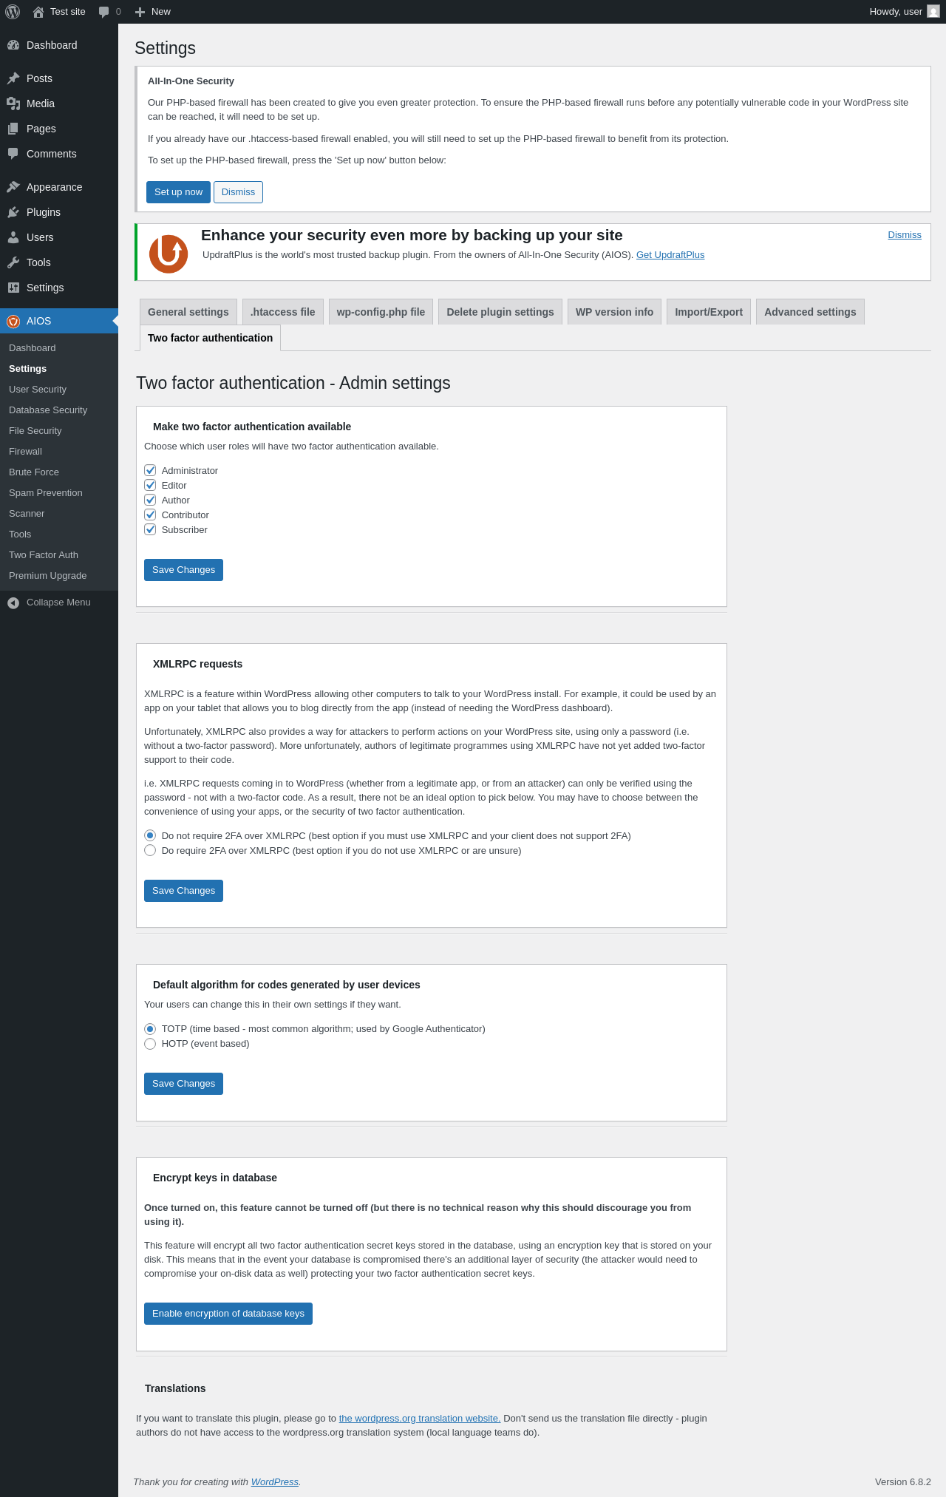Select the HOTP event based algorithm
946x1497 pixels.
pos(150,1043)
